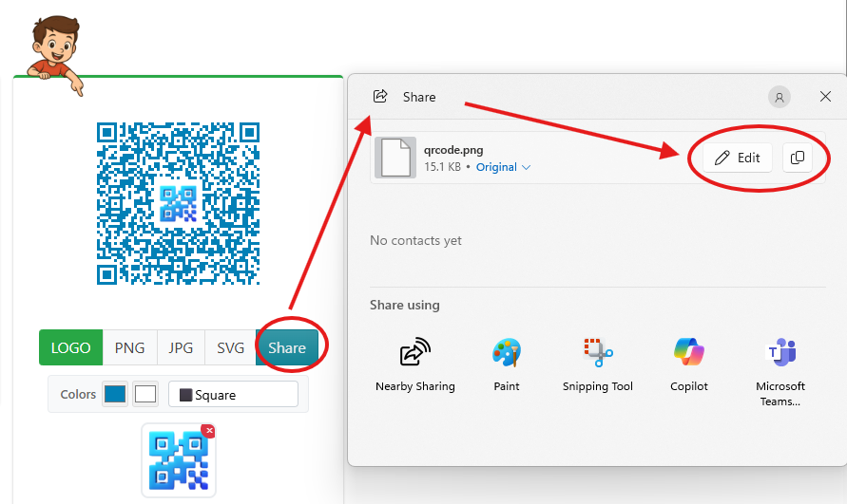
Task: Click the Share icon in dialog title
Action: pos(380,97)
